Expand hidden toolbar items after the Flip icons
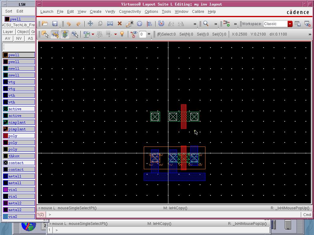 tap(195, 24)
